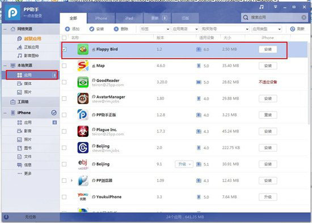
Task: Uncheck the Flappy Bird checkbox
Action: [64, 49]
